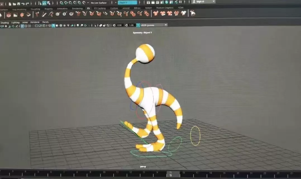Toggle the color management icon beside sRGB gamma
Viewport: 301px width, 179px height.
[138, 25]
